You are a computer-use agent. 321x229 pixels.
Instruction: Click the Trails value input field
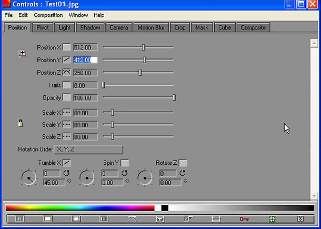[85, 85]
